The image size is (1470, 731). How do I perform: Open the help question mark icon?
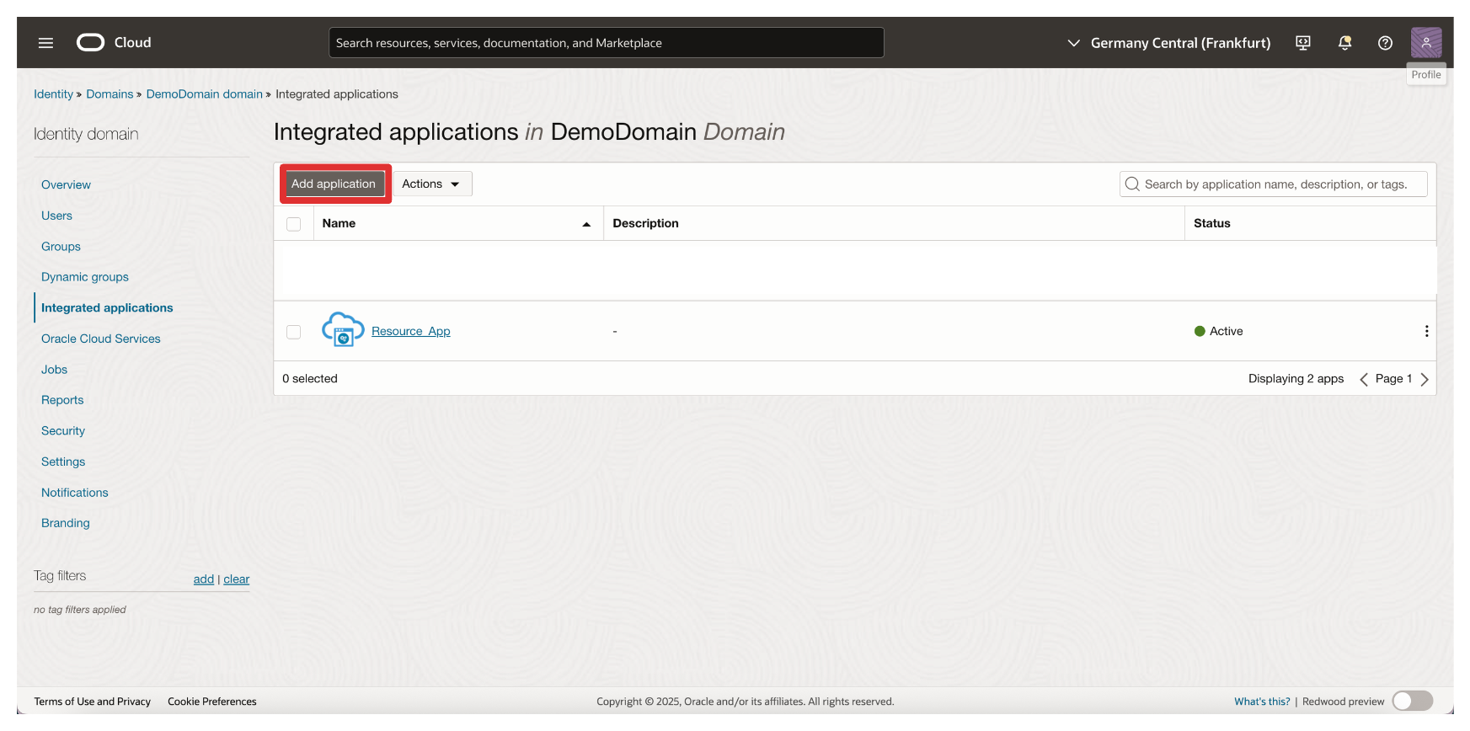[x=1385, y=43]
